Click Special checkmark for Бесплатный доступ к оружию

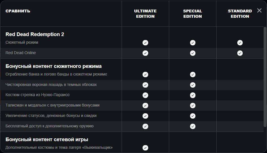193,126
